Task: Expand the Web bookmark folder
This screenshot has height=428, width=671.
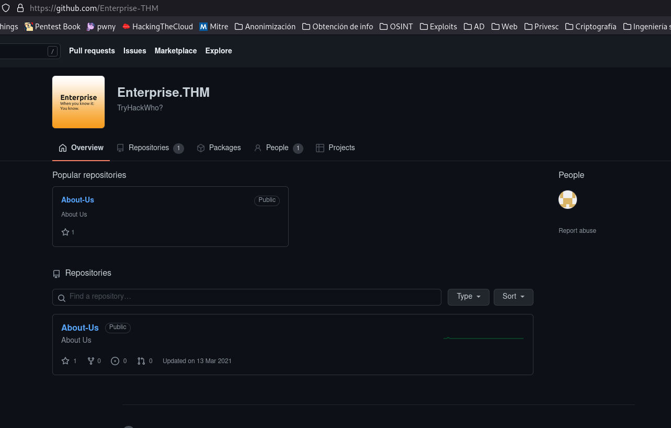Action: [505, 26]
